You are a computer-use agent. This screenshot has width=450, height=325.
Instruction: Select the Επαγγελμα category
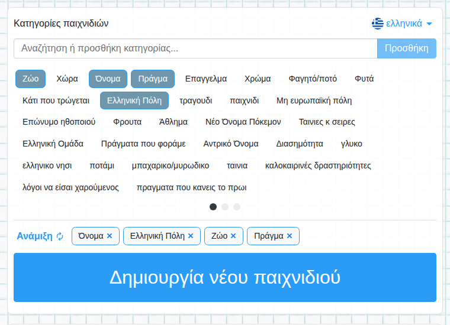click(206, 79)
